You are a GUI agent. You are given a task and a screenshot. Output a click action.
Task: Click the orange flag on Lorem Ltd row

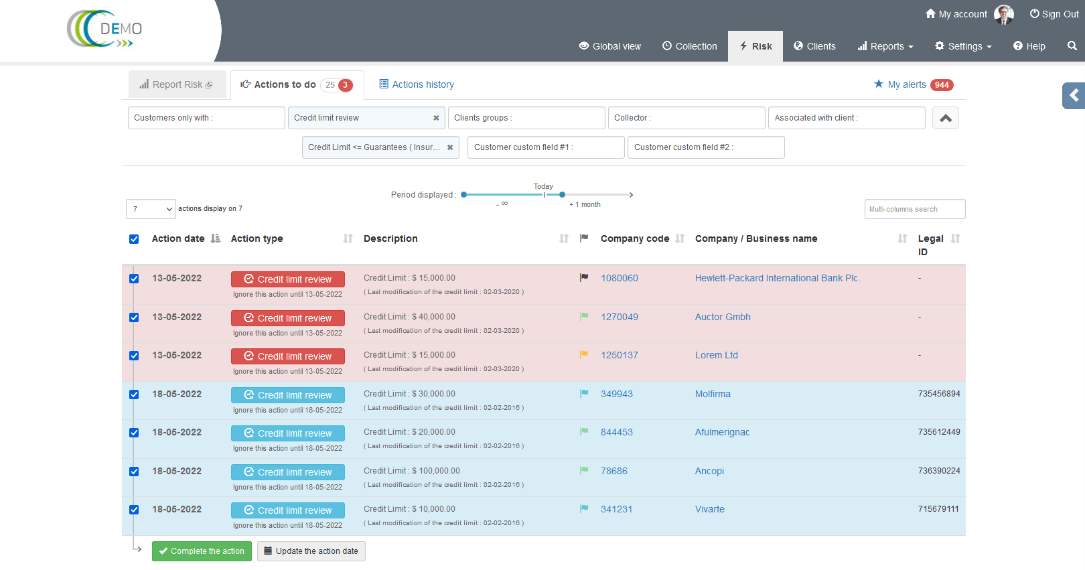[584, 355]
